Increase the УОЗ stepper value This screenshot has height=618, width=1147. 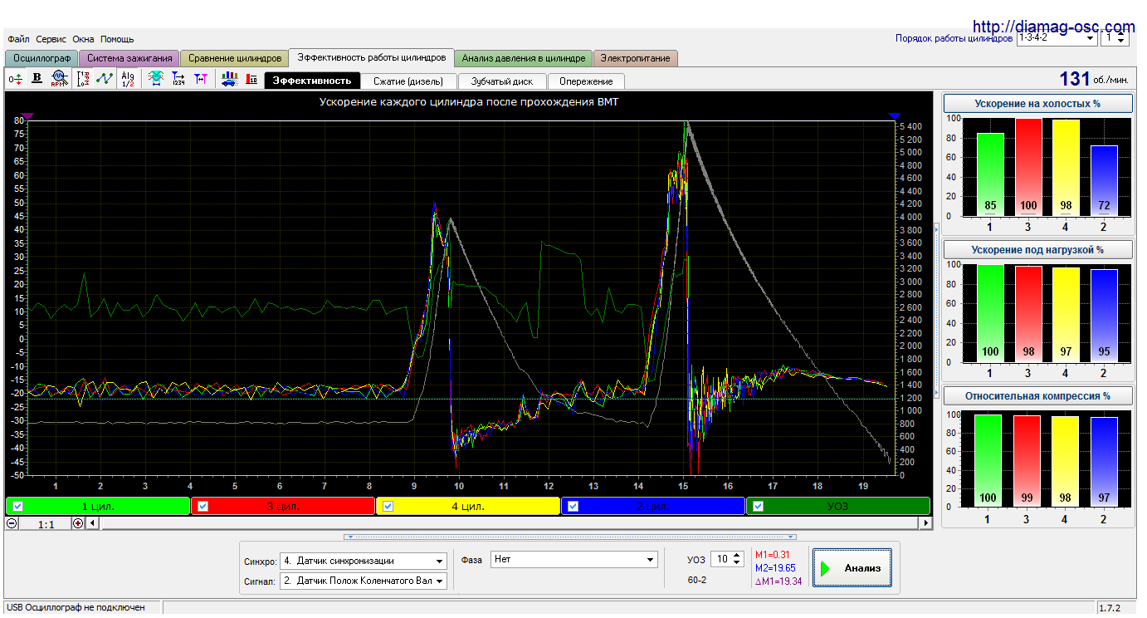pyautogui.click(x=737, y=557)
